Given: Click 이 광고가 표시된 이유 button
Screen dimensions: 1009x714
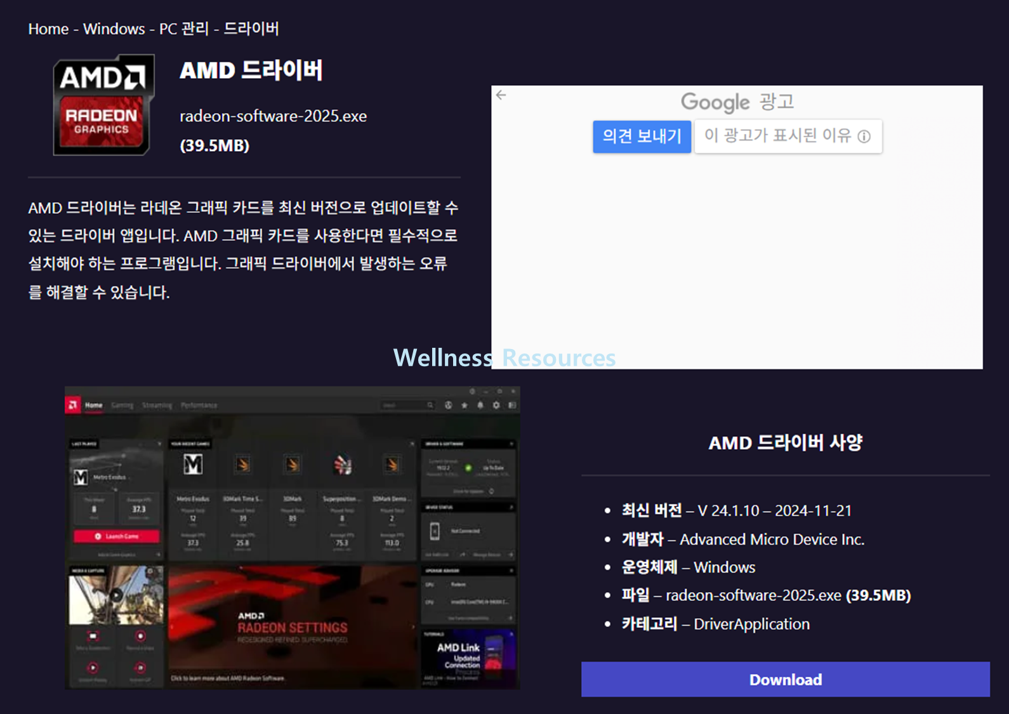Looking at the screenshot, I should point(788,136).
